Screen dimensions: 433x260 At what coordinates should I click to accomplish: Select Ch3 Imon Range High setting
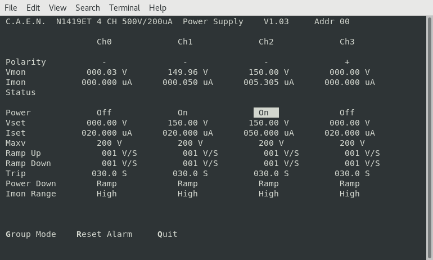click(349, 194)
